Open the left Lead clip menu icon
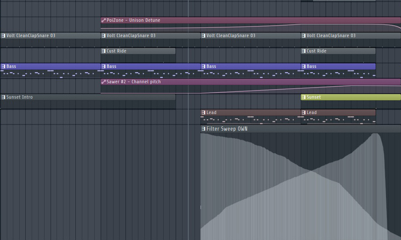Viewport: 401px width, 240px height. [x=203, y=112]
